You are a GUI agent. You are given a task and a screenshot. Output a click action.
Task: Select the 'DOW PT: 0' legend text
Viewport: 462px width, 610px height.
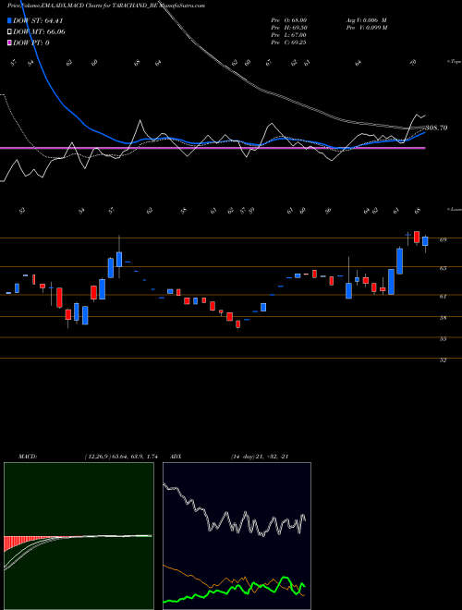[x=31, y=43]
